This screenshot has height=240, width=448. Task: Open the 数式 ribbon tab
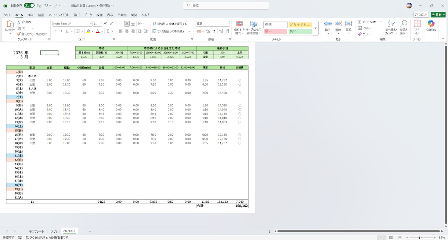[x=77, y=15]
